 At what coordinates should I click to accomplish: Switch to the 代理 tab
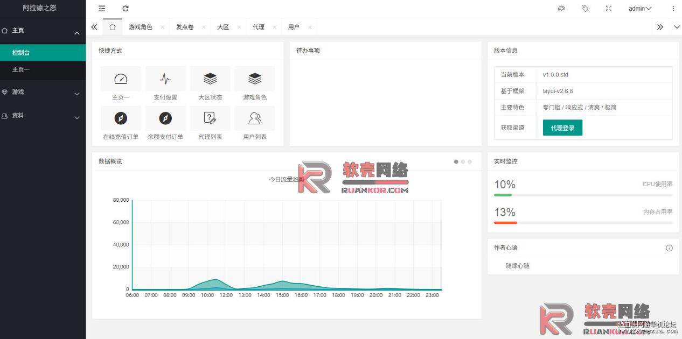click(259, 27)
